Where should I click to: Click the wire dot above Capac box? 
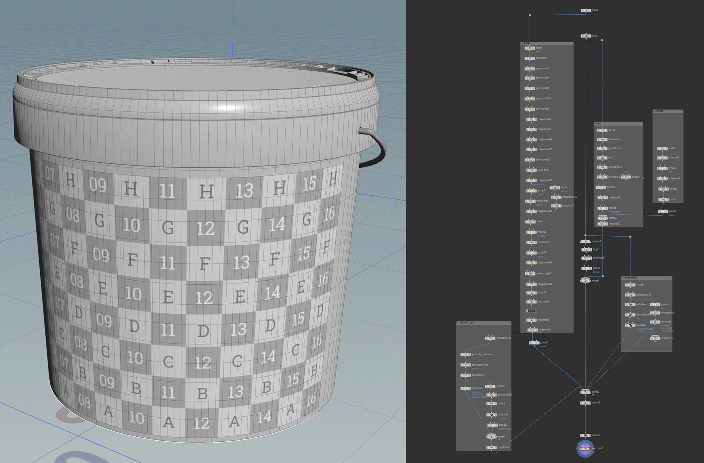530,15
